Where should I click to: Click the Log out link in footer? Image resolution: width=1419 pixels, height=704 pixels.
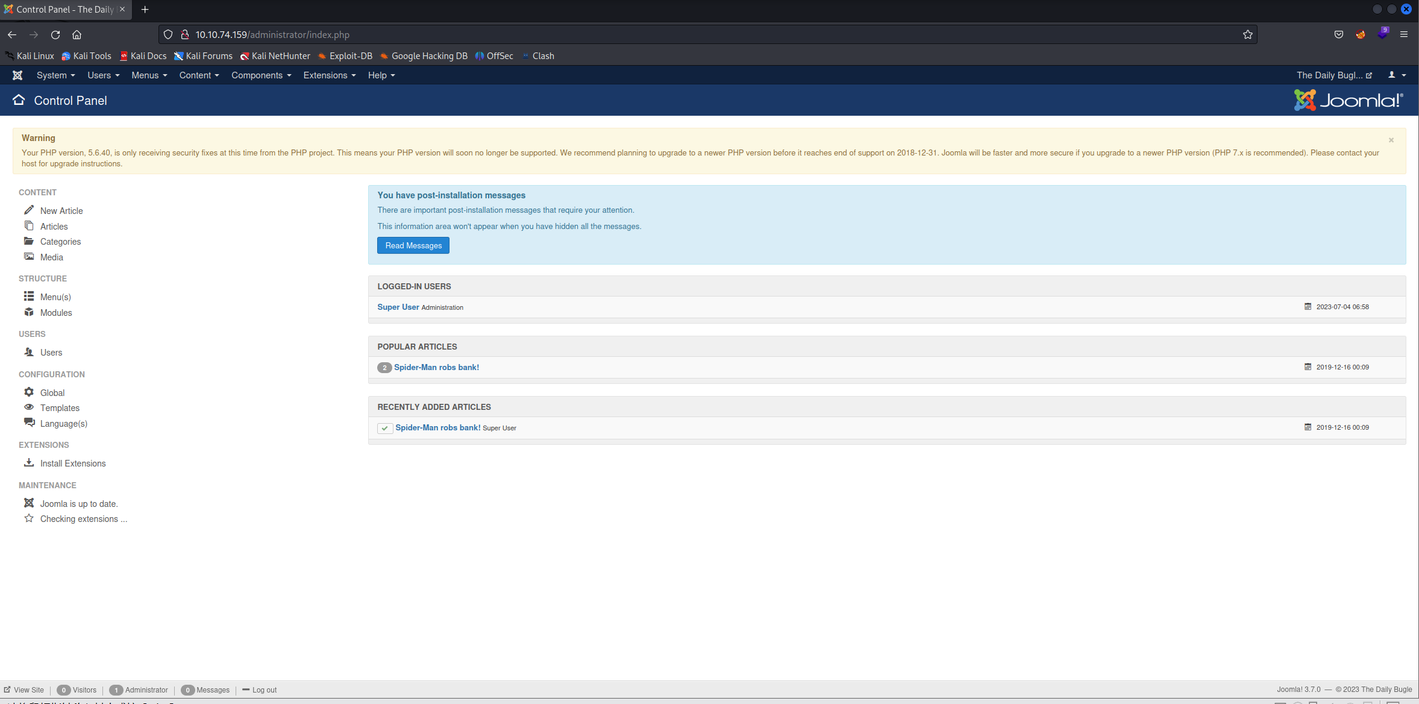click(x=264, y=690)
